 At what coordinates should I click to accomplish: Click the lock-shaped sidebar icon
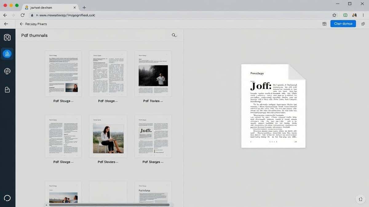(7, 90)
